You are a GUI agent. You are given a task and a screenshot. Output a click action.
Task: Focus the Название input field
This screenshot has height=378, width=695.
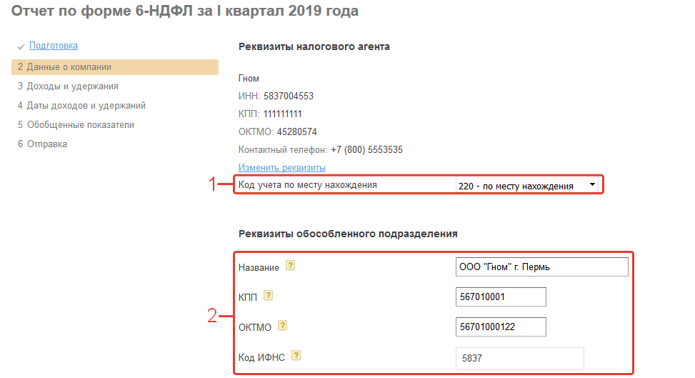(x=541, y=267)
